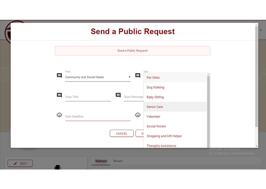Click the face icon right of Date Deadline field
This screenshot has width=266, height=189.
pos(138,115)
